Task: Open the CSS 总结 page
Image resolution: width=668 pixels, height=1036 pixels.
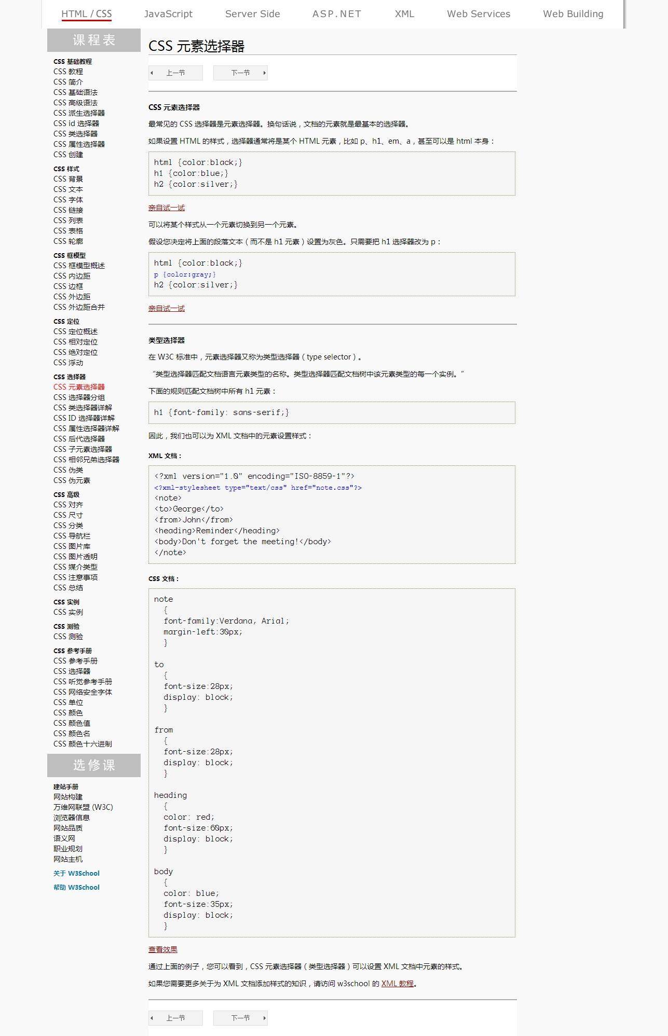Action: pyautogui.click(x=68, y=588)
